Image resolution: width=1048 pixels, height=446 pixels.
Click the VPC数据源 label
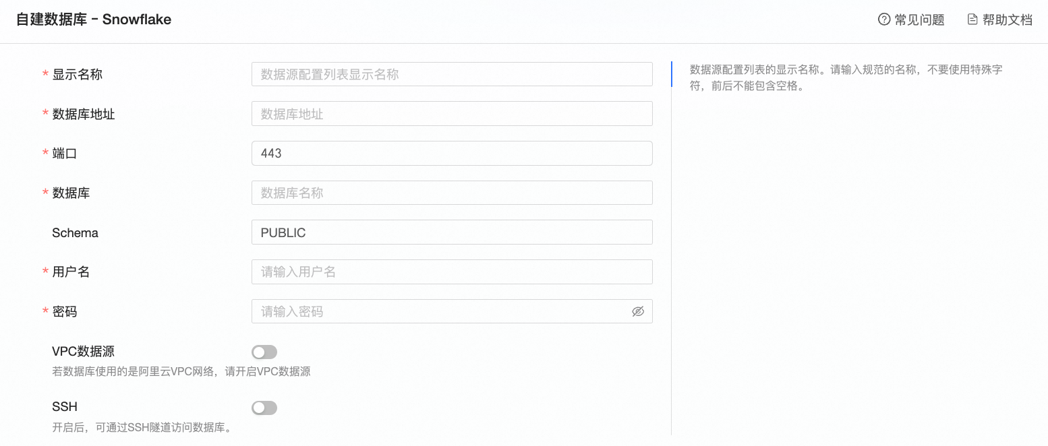pyautogui.click(x=83, y=351)
